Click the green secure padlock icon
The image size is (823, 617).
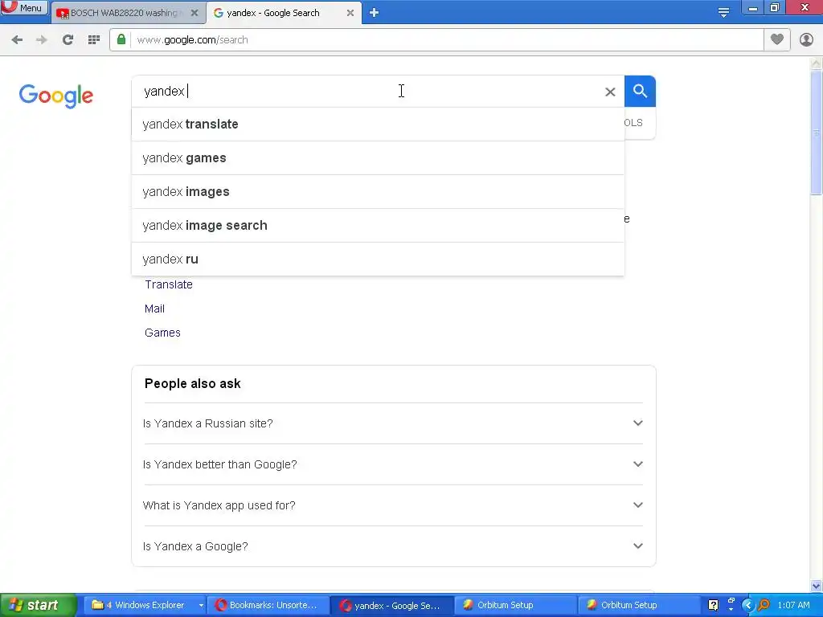(x=121, y=40)
